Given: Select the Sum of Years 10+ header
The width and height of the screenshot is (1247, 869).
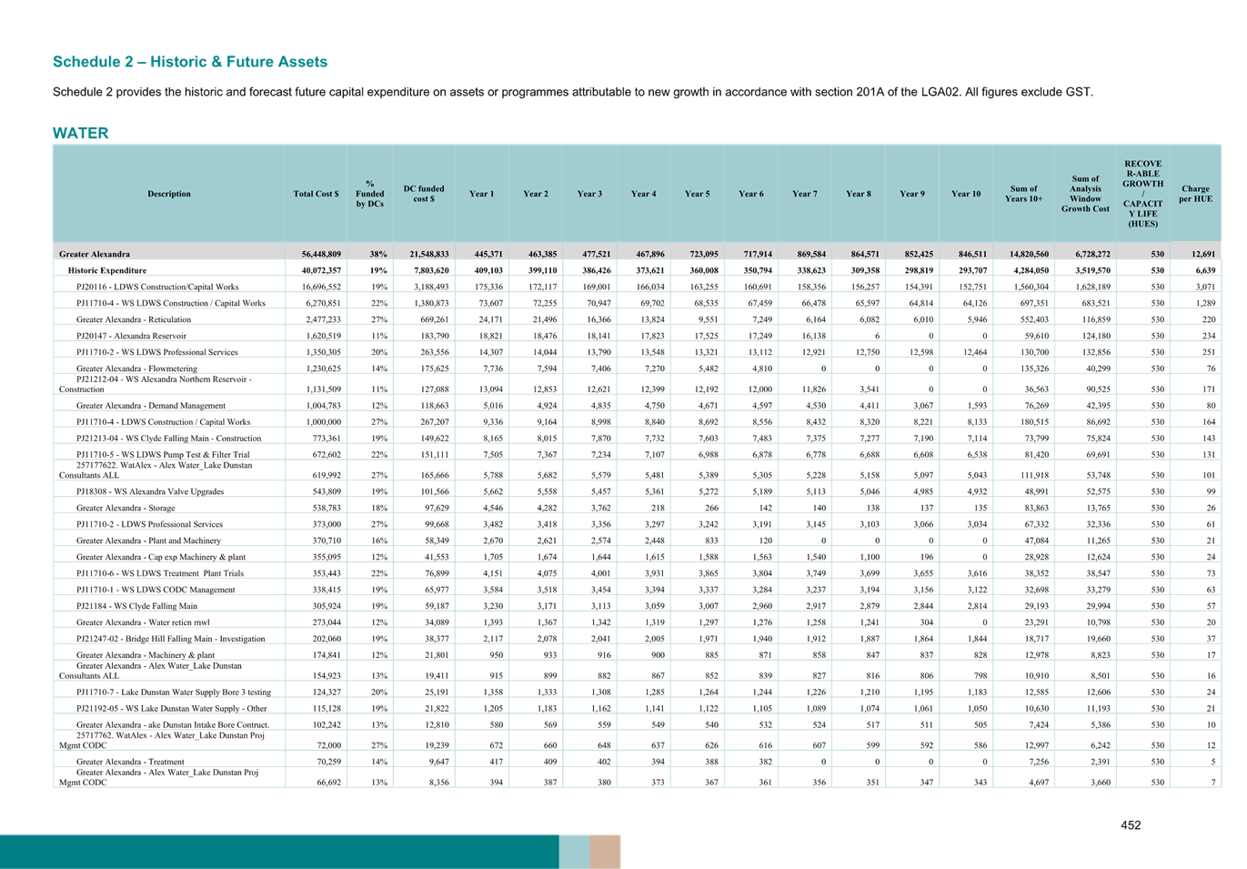Looking at the screenshot, I should click(1024, 194).
